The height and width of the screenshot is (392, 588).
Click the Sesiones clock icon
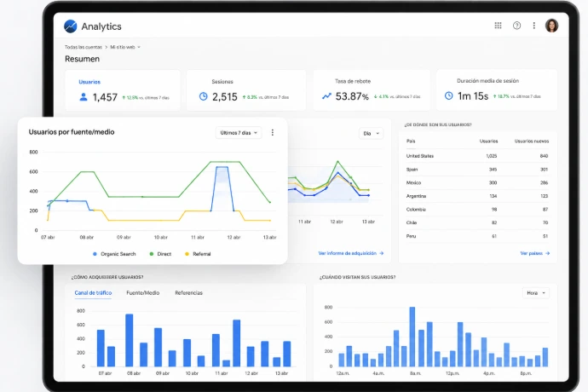pyautogui.click(x=204, y=96)
